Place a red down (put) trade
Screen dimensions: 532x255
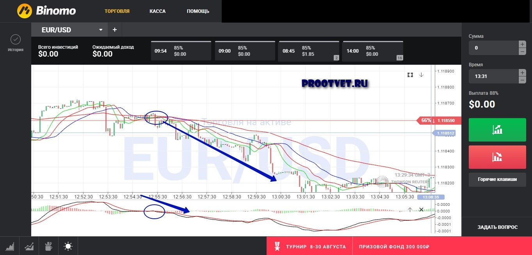497,157
